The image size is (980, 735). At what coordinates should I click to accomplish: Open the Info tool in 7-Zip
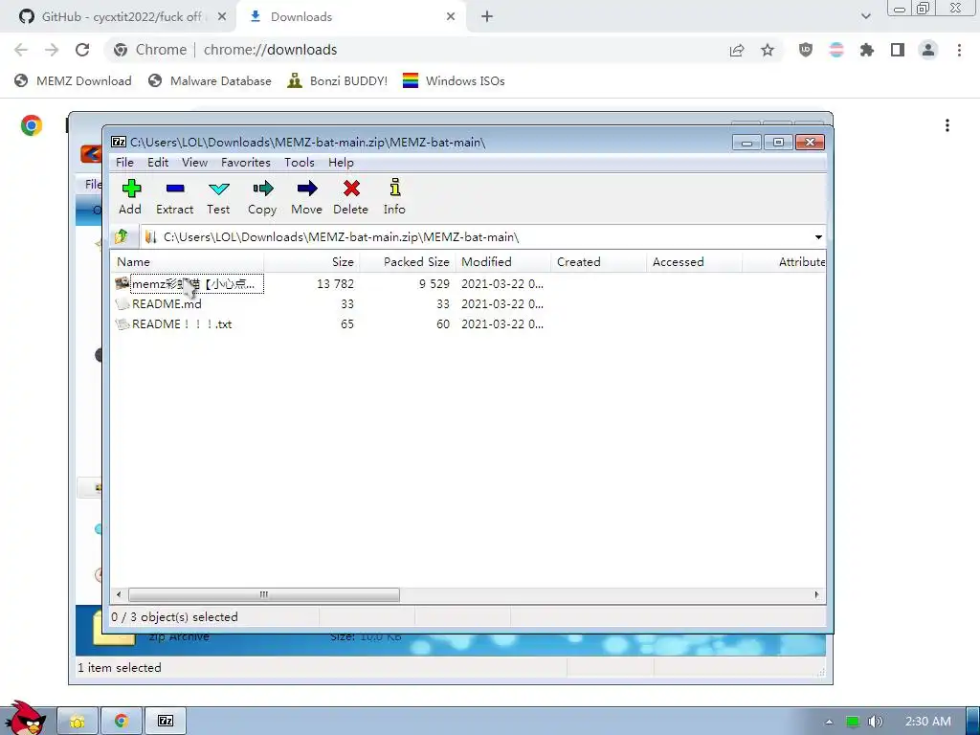tap(394, 197)
